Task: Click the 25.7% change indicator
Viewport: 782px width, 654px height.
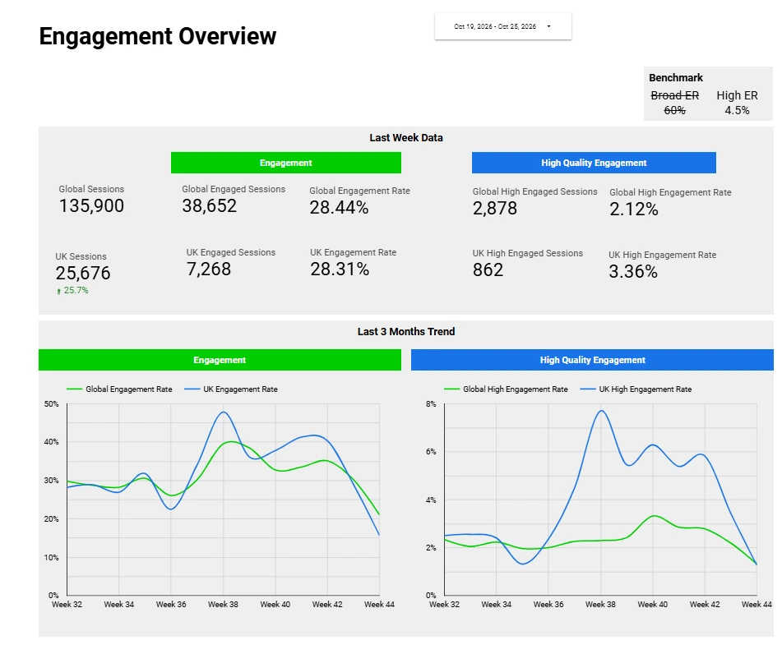Action: (76, 290)
